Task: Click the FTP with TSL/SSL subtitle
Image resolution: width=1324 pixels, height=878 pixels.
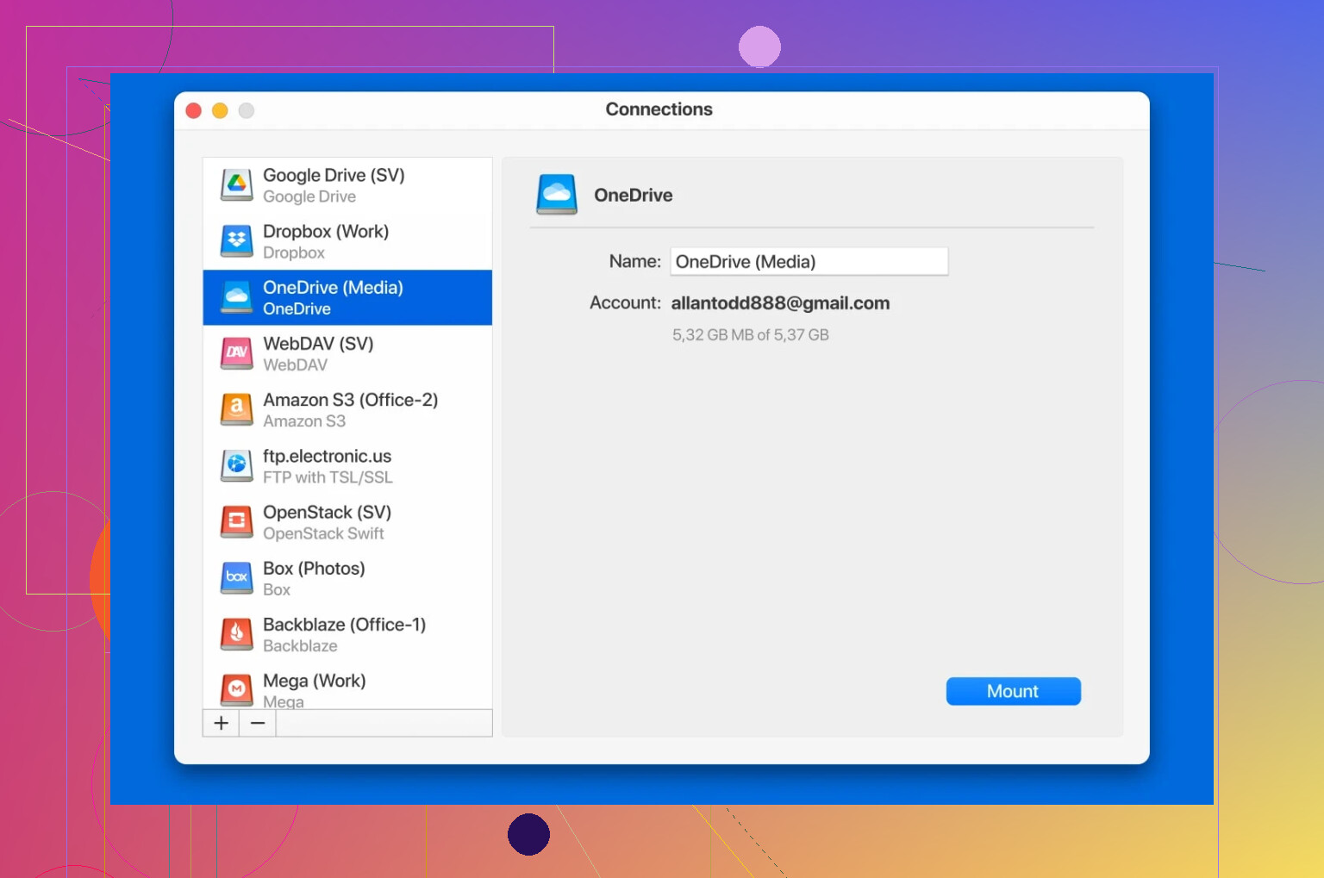Action: tap(328, 477)
